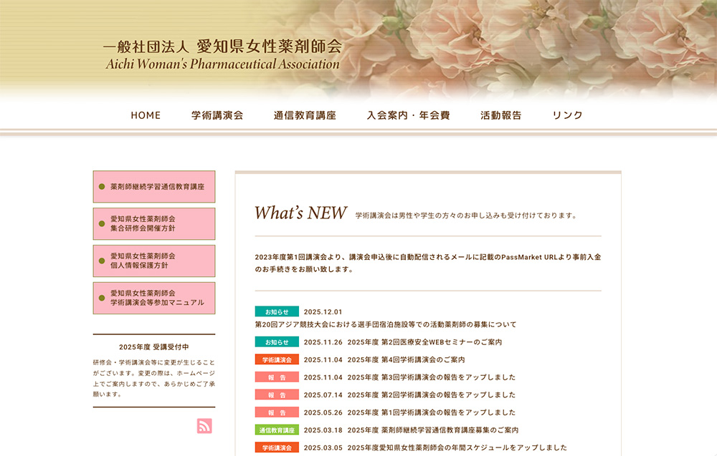Open 薬剤師継続学習通信教育講座 sidebar button
This screenshot has height=456, width=717.
(x=154, y=187)
